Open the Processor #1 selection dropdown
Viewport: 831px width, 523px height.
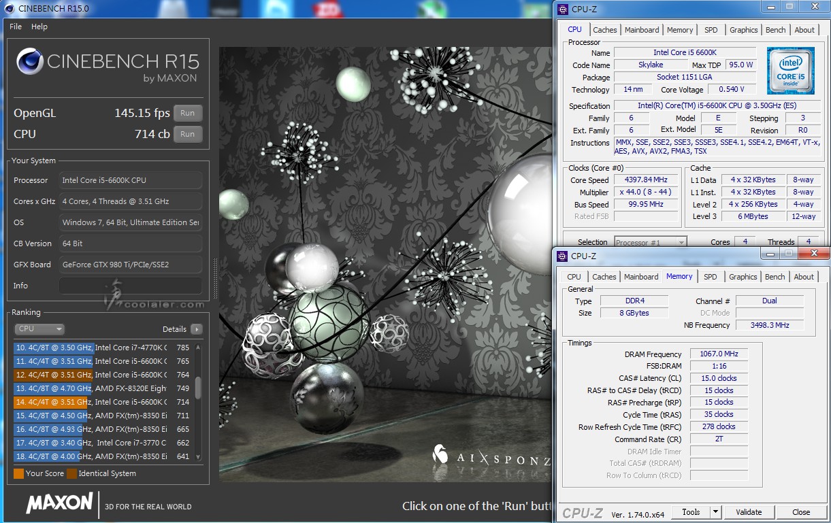(651, 242)
